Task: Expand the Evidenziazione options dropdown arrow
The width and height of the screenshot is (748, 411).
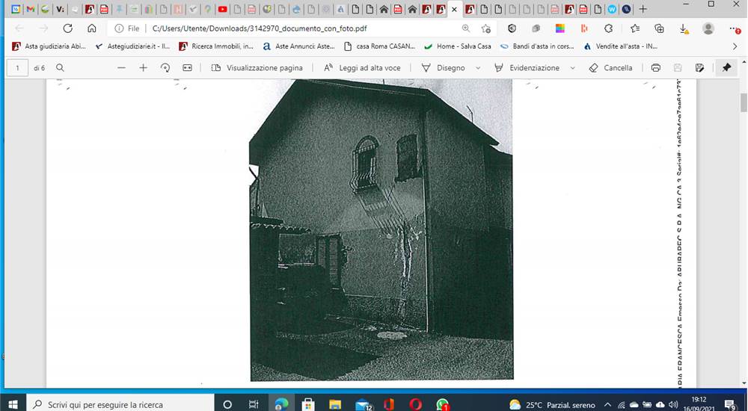Action: 572,68
